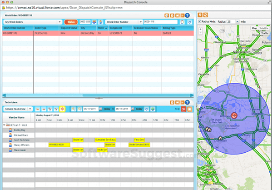Screen dimensions: 272x190
Task: Collapse the UE Team 7 - West group
Action: [x=4, y=125]
